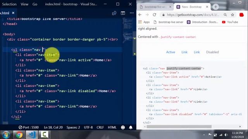This screenshot has height=139, width=248.
Task: Click the Disabled nav item
Action: click(x=212, y=52)
